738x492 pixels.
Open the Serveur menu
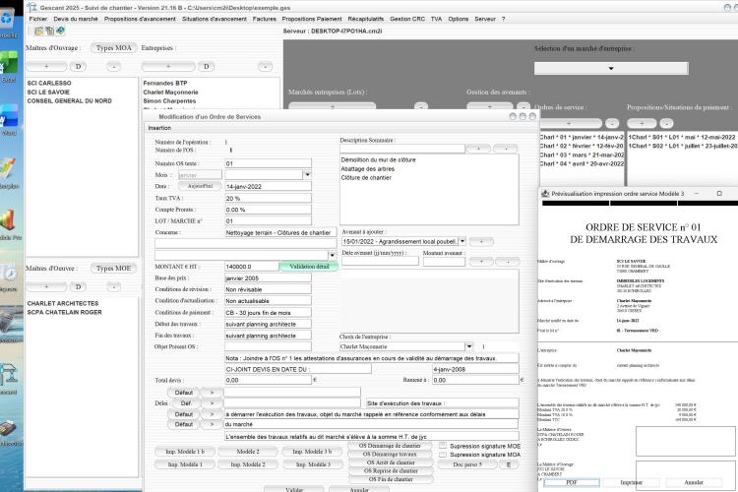(x=485, y=19)
